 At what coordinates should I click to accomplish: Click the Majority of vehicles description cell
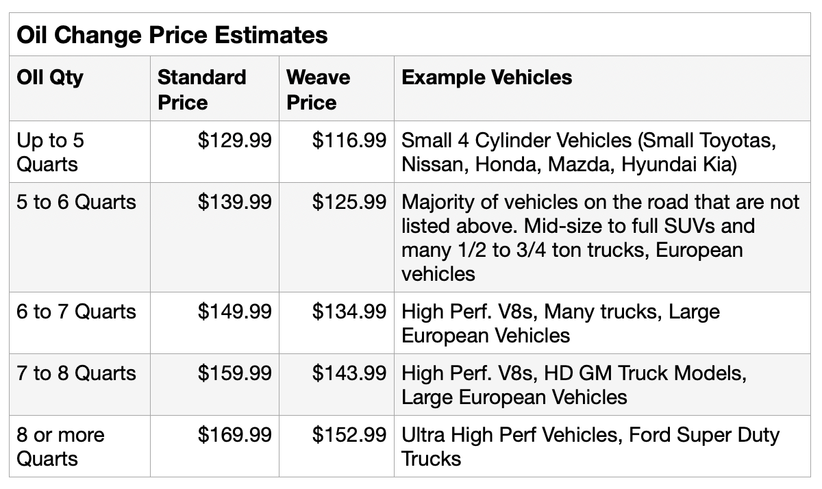click(x=601, y=238)
